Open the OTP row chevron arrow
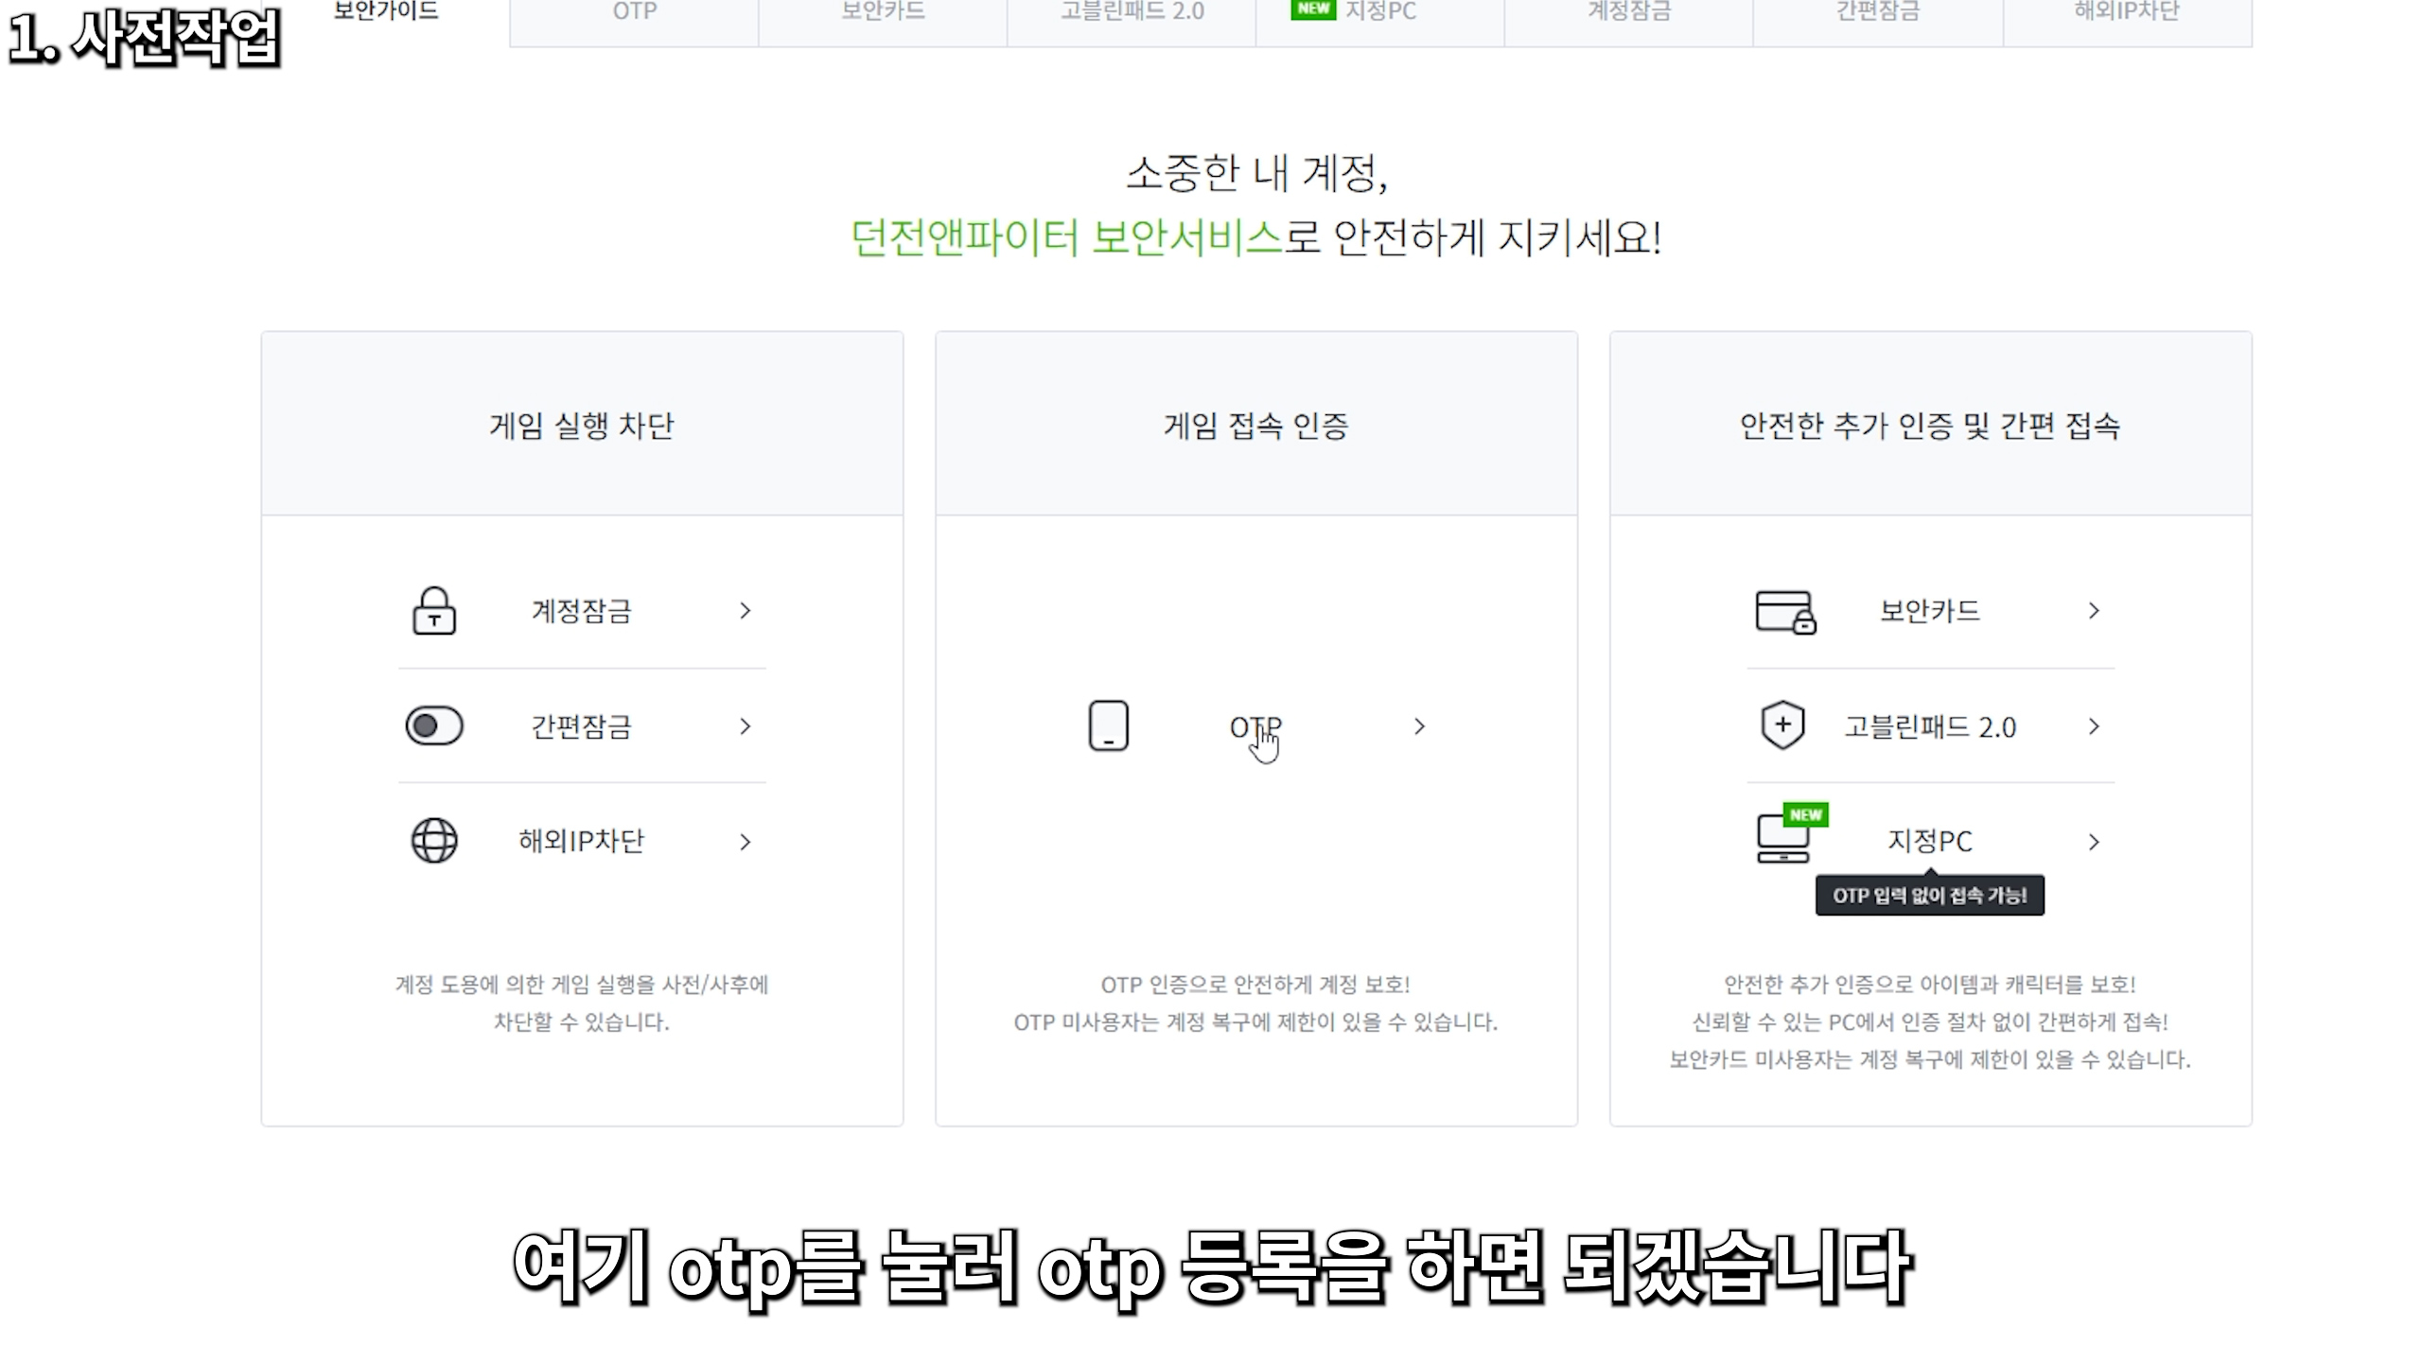 pos(1419,726)
